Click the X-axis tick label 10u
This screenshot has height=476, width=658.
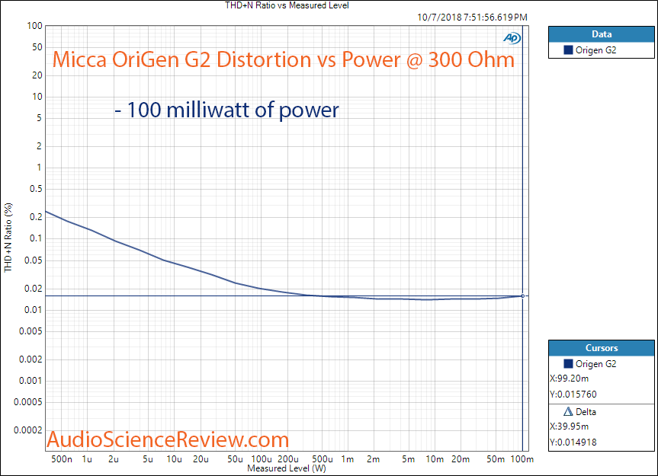point(174,459)
